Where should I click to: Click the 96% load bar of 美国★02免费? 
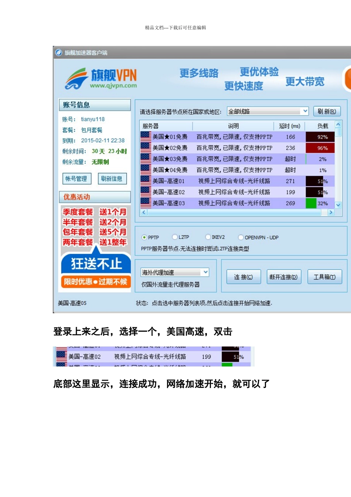(x=320, y=148)
